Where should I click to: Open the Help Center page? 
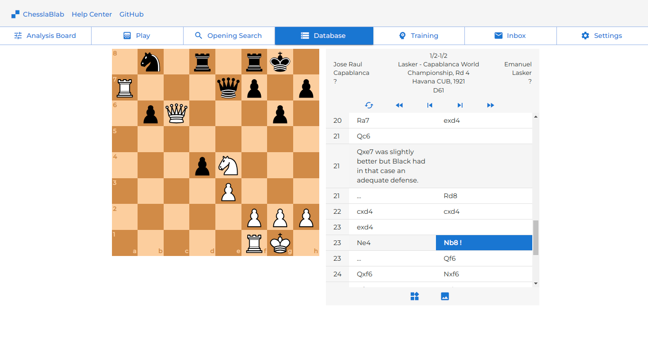92,14
